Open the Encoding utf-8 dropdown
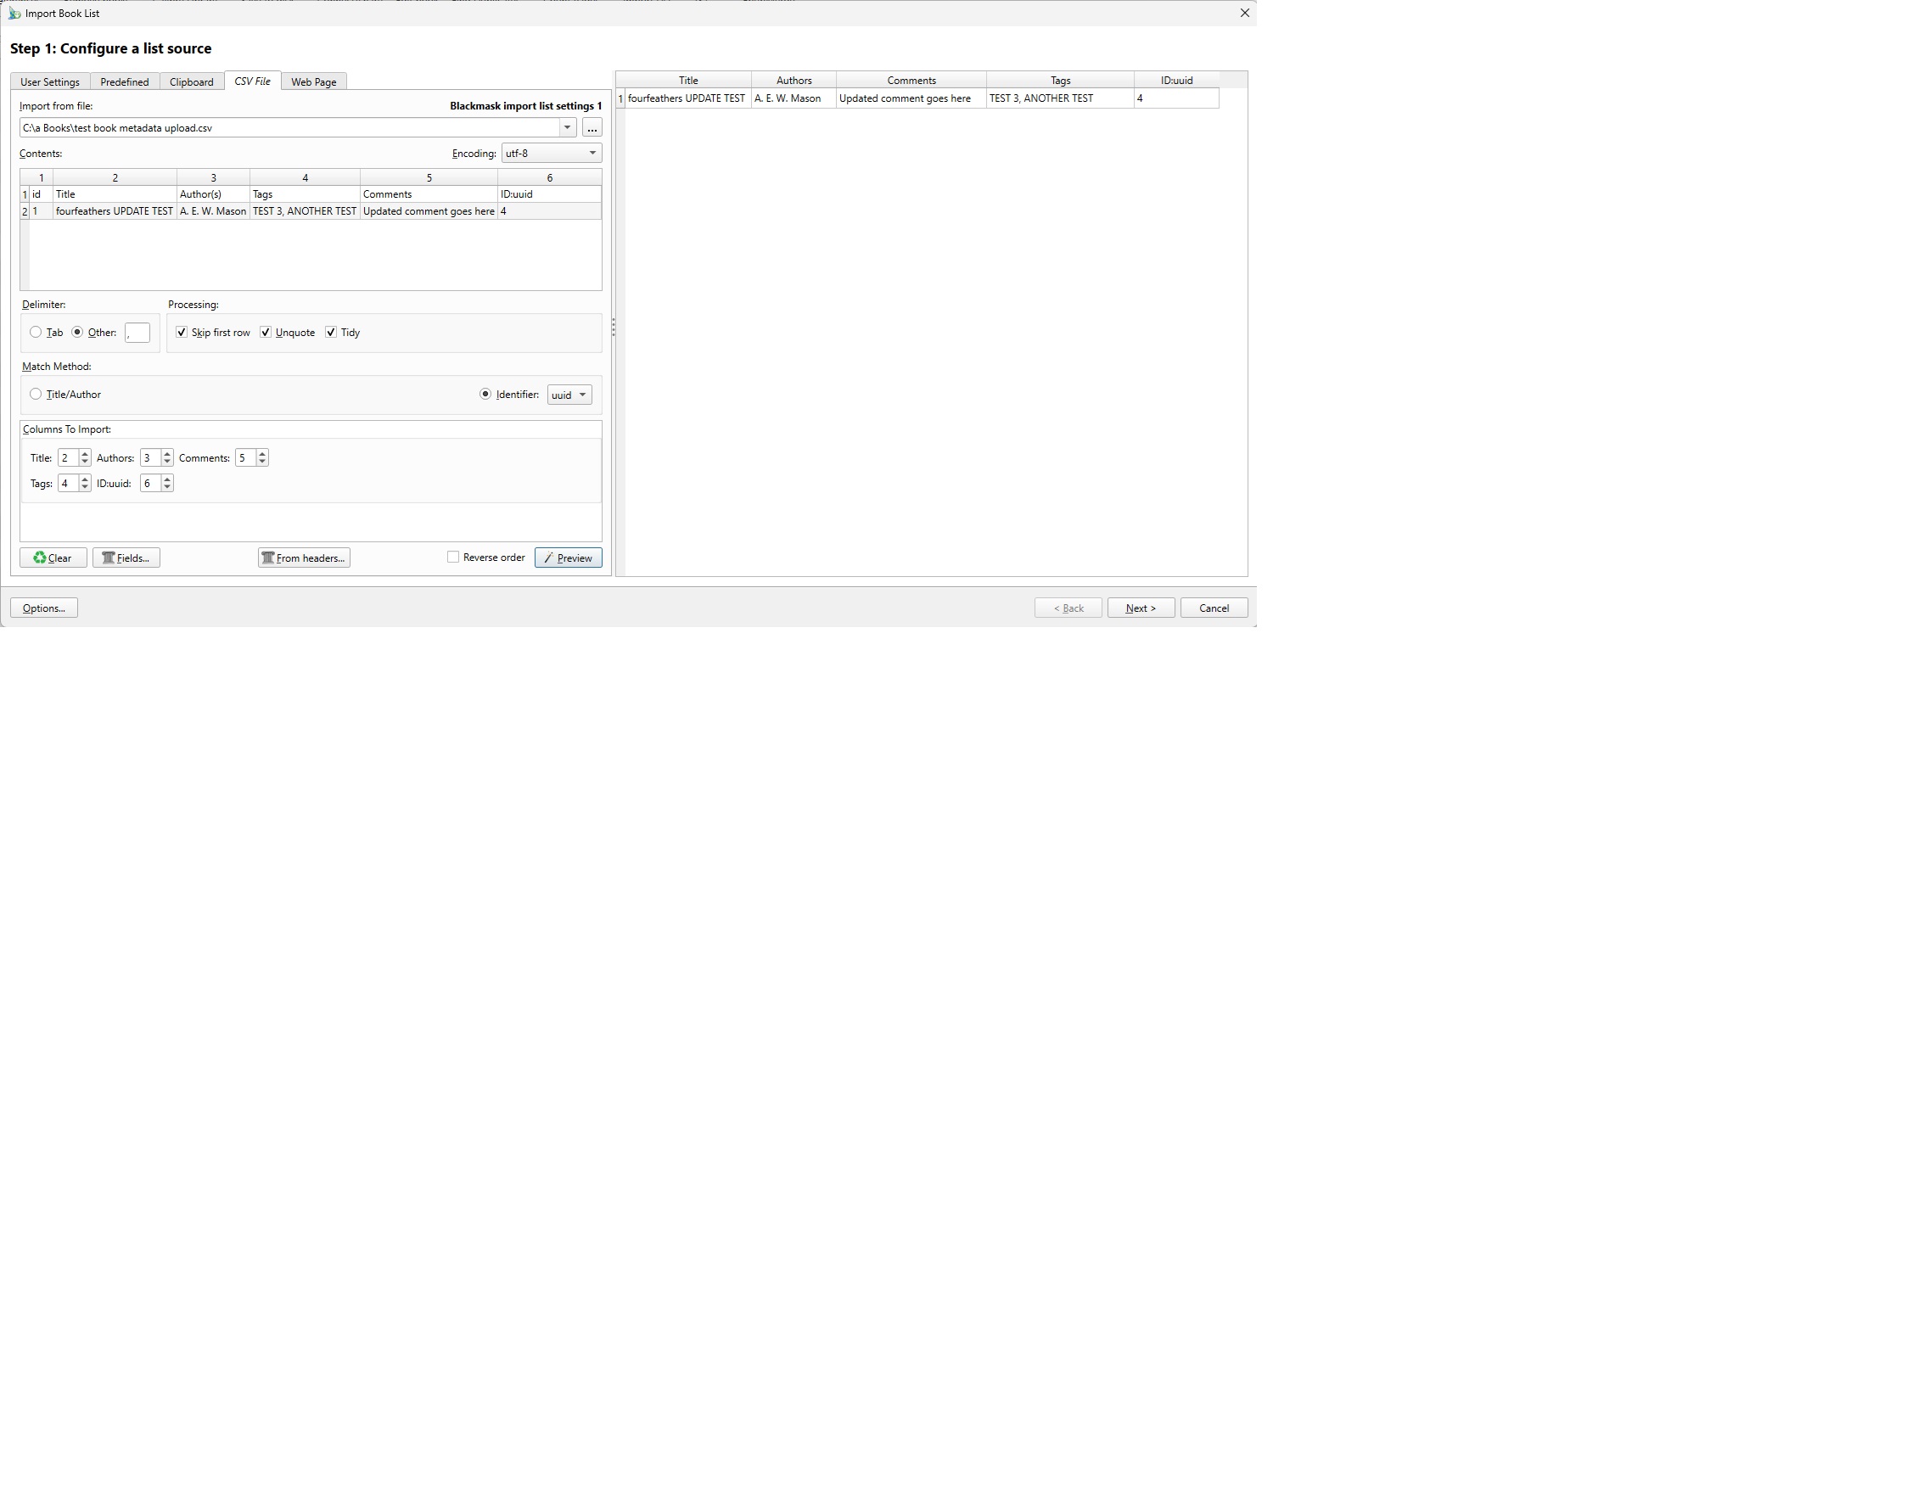Image resolution: width=1929 pixels, height=1485 pixels. 551,153
